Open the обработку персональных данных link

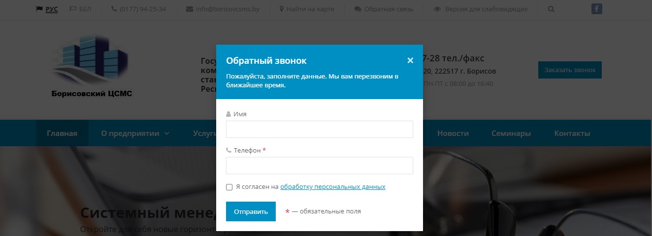[x=333, y=187]
